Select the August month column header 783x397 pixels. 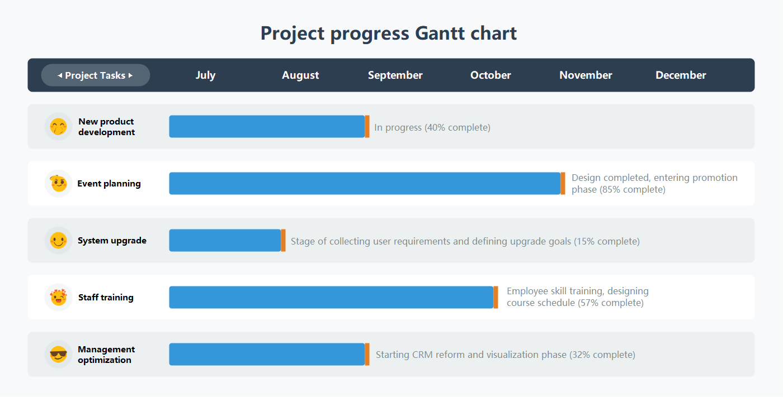300,75
